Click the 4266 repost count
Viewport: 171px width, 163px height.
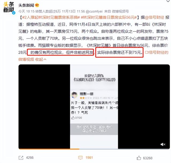(30, 158)
